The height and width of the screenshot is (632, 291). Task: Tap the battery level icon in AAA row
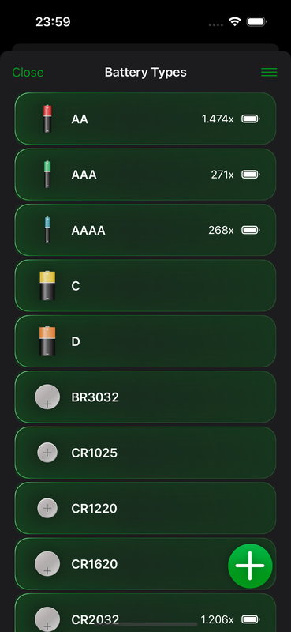coord(251,175)
